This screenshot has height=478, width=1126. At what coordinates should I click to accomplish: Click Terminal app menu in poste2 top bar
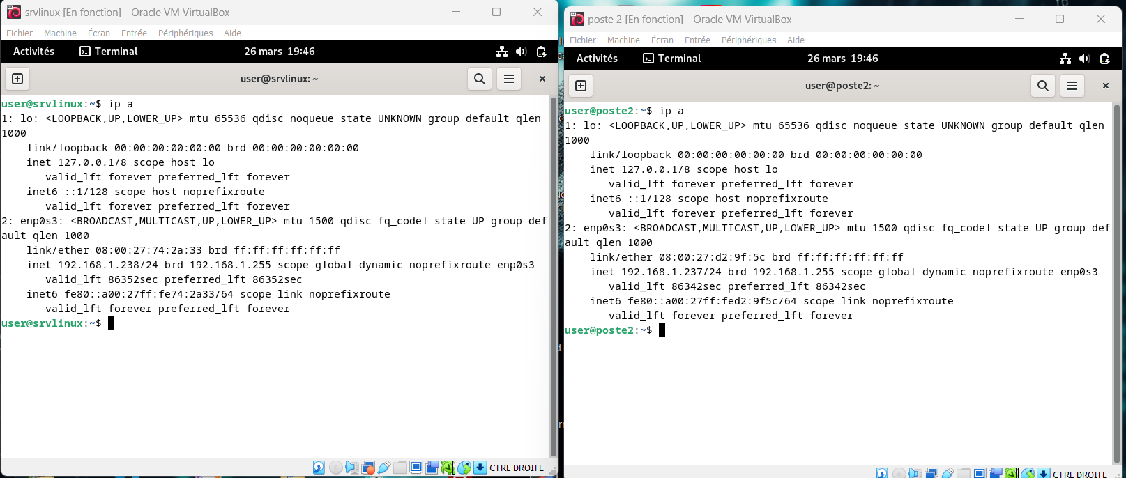point(672,59)
